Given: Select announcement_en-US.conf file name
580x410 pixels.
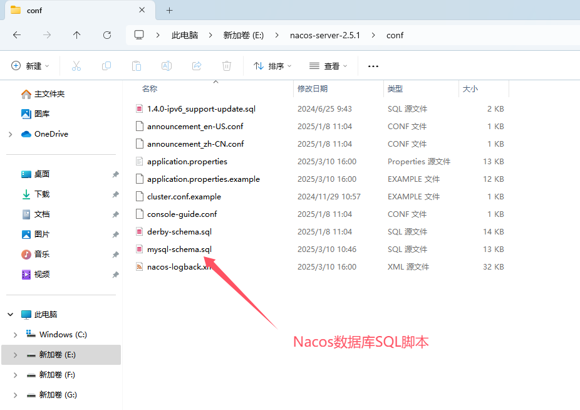Looking at the screenshot, I should [195, 127].
